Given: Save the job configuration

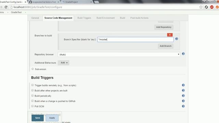Looking at the screenshot, I should click(38, 118).
